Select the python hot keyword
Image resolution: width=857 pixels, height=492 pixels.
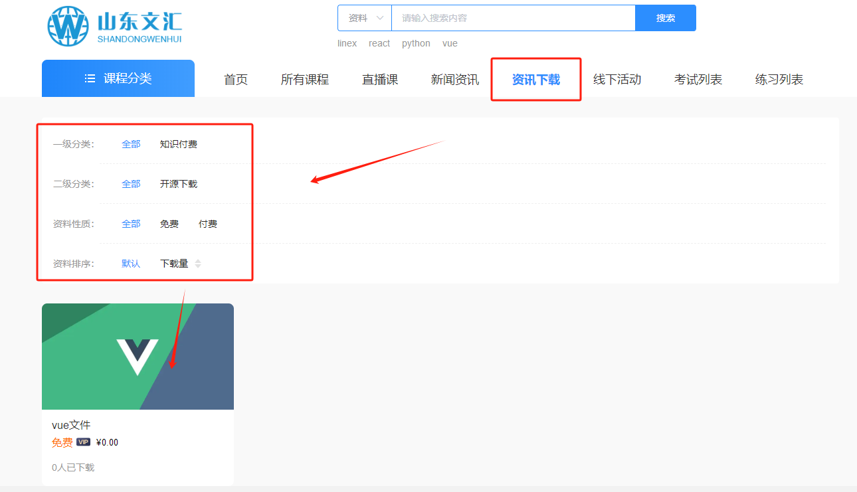click(416, 43)
